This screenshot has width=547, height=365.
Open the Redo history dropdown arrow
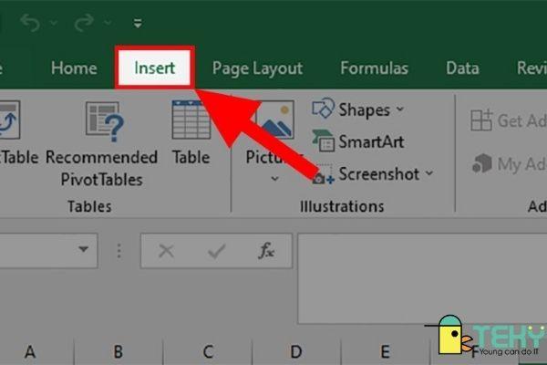108,23
